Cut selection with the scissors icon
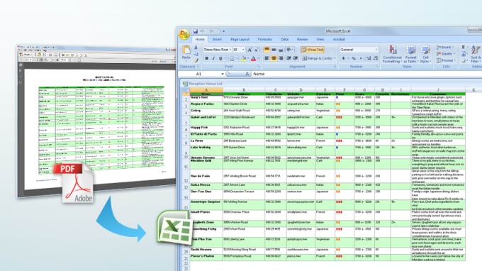482x271 pixels. point(196,48)
